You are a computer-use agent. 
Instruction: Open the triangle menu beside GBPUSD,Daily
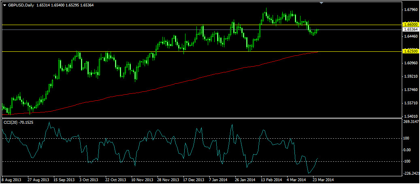[x=4, y=5]
